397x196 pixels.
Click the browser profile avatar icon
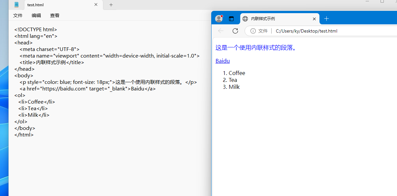point(219,19)
